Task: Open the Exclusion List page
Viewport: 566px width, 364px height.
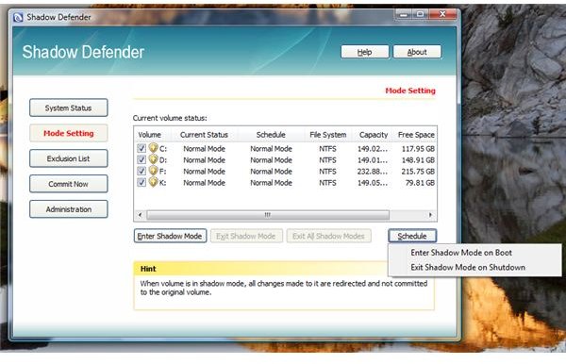Action: click(x=69, y=158)
